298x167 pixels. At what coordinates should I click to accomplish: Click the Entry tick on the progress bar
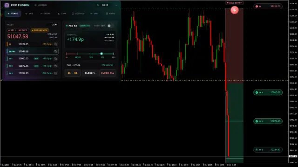pyautogui.click(x=78, y=54)
